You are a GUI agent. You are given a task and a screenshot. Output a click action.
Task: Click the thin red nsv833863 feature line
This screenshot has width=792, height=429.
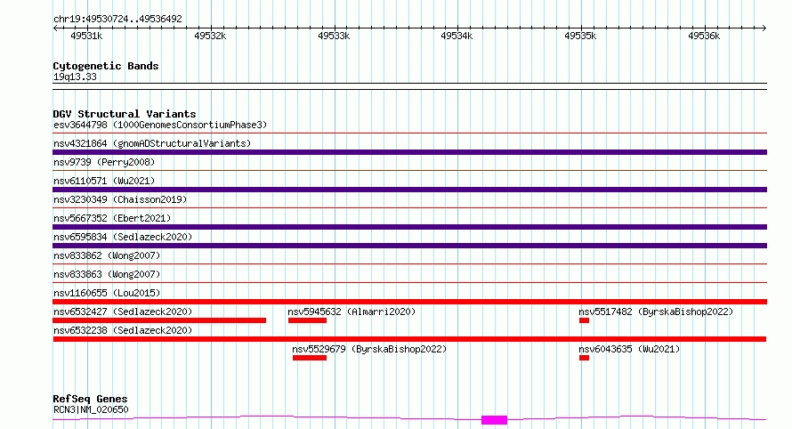tap(409, 283)
